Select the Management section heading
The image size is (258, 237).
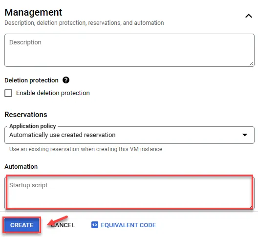coord(33,12)
